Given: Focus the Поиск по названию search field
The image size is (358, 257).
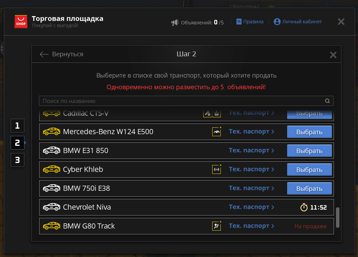Looking at the screenshot, I should point(186,101).
